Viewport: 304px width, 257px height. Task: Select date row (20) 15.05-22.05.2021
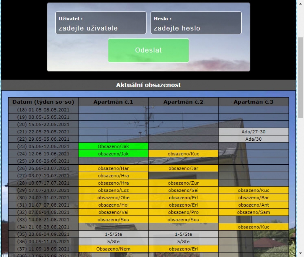[43, 124]
